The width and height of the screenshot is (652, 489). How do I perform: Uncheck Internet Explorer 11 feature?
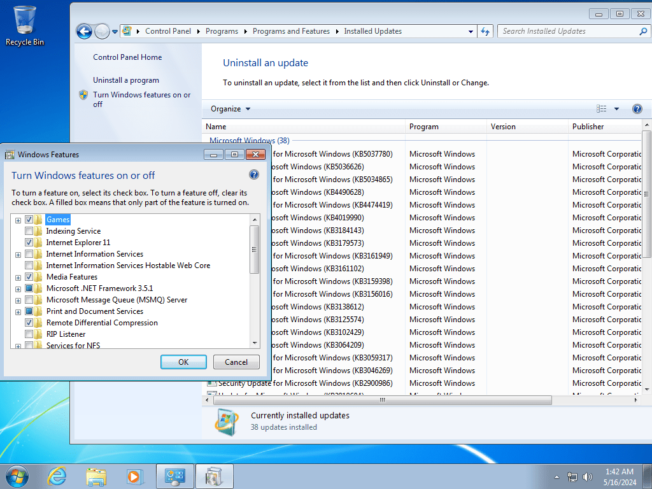[29, 243]
